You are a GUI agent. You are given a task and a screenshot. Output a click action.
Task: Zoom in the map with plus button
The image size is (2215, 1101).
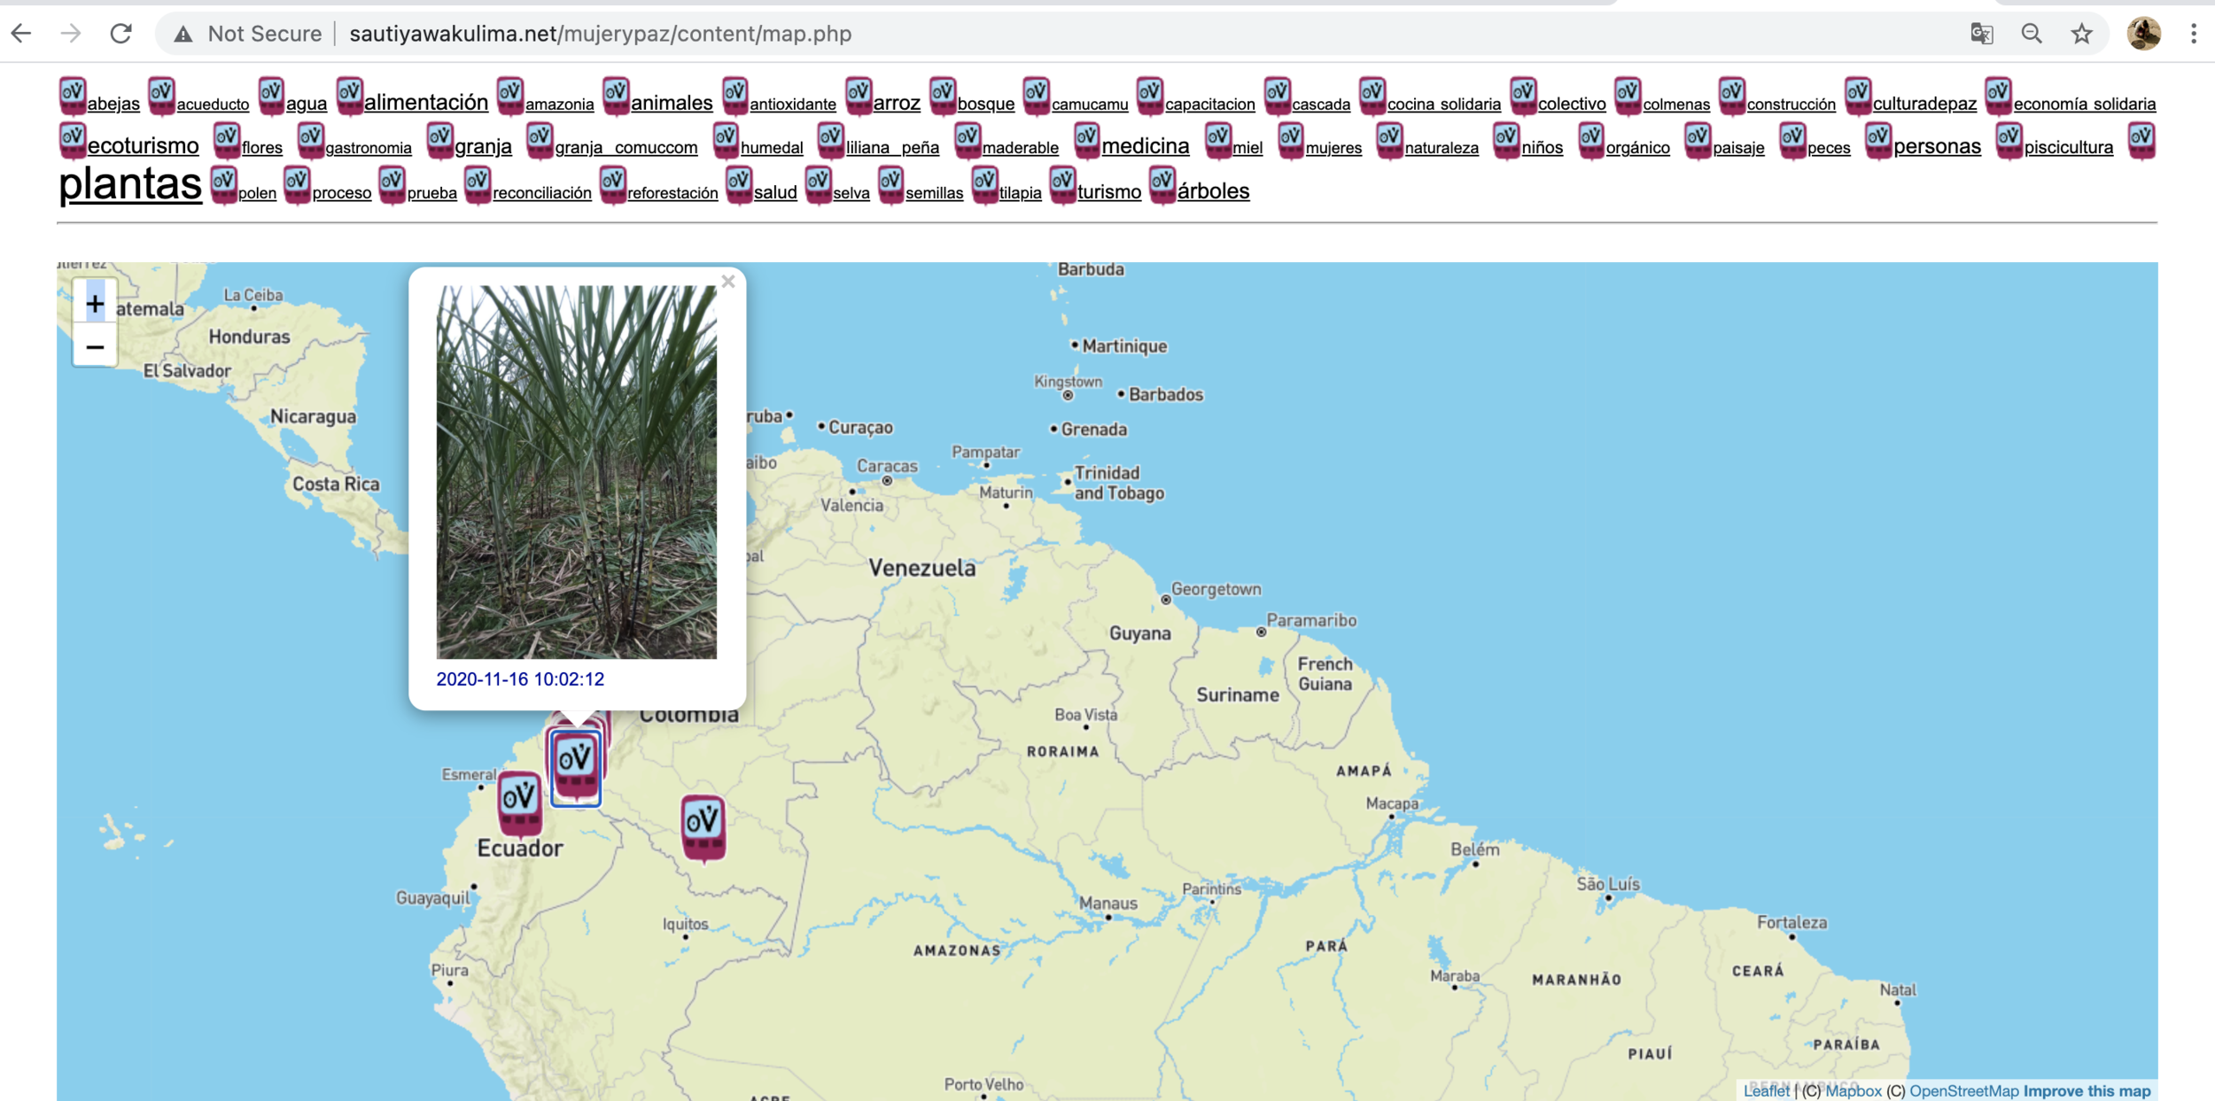95,304
